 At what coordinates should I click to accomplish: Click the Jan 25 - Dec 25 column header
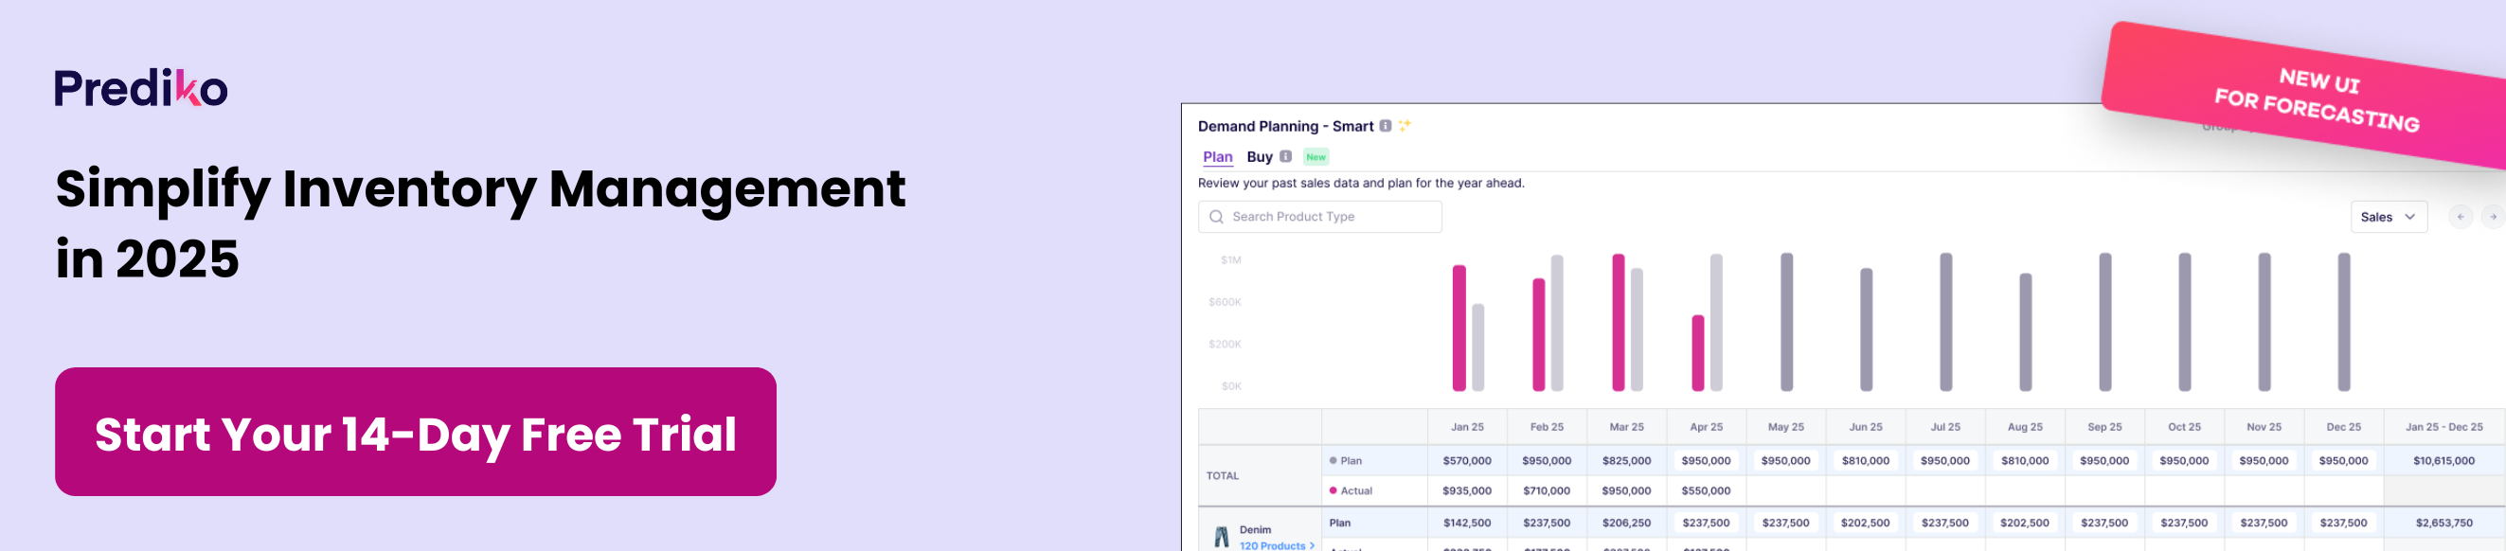click(x=2443, y=427)
